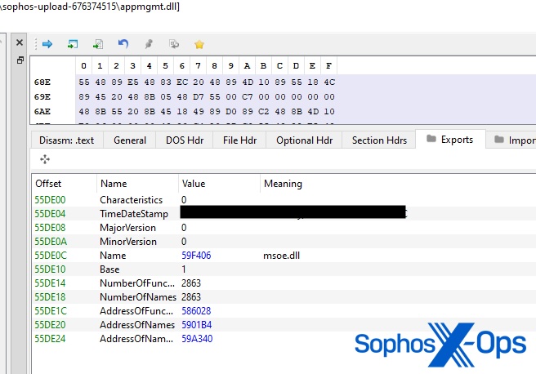Viewport: 536px width, 374px height.
Task: Click the second toolbar icon with green arrow
Action: [x=73, y=43]
